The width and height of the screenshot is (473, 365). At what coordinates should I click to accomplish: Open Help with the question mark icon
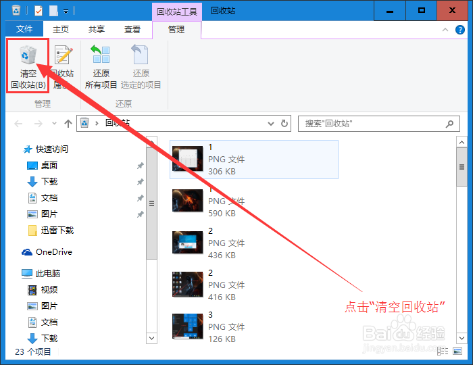(x=459, y=30)
